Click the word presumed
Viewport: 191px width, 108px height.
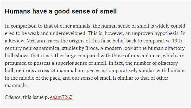19,63
